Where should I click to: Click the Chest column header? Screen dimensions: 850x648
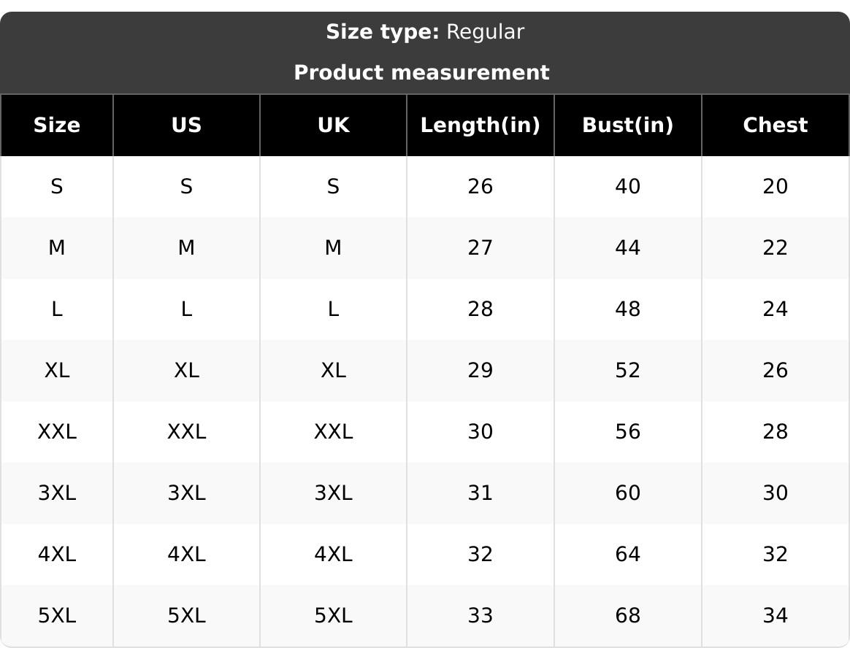[775, 126]
